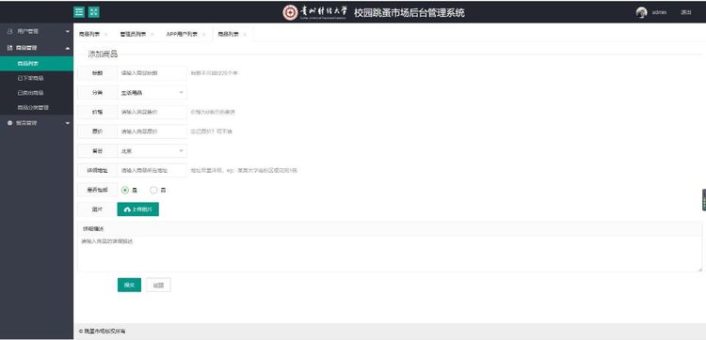The width and height of the screenshot is (706, 340).
Task: Select the 否 free-shipping radio button
Action: click(153, 190)
